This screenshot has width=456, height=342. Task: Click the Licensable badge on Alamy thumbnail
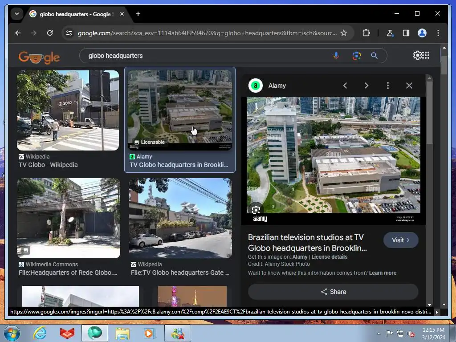pos(150,142)
